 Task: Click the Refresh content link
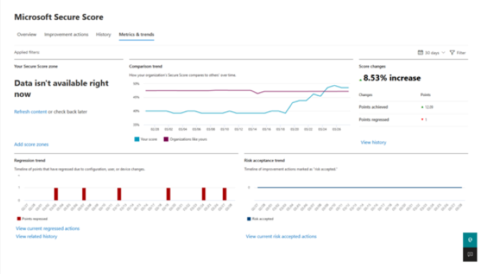pos(30,111)
